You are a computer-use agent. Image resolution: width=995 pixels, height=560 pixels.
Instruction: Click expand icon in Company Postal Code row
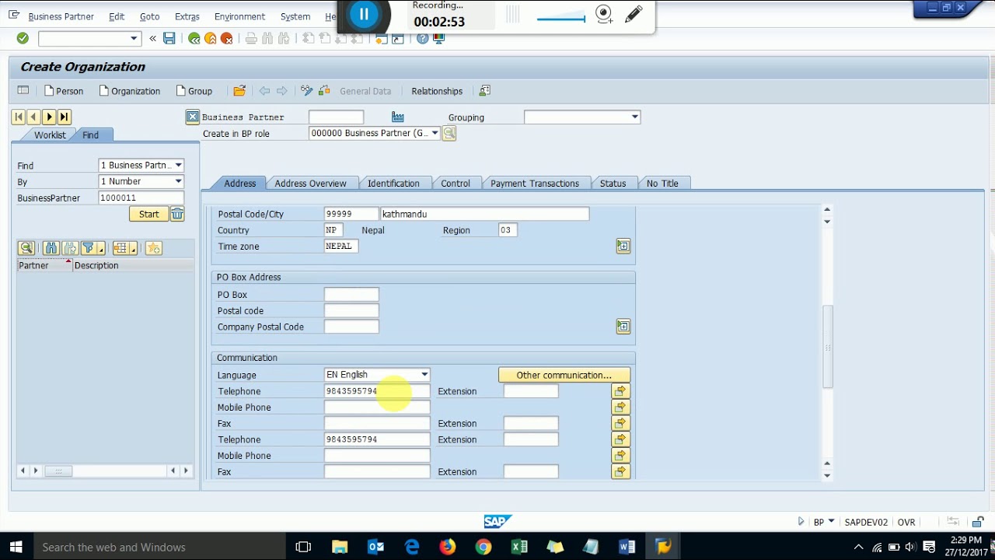[x=623, y=327]
